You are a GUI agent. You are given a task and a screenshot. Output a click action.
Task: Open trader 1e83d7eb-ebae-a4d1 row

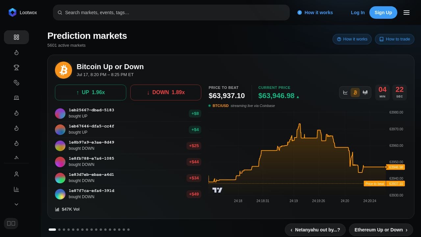128,178
